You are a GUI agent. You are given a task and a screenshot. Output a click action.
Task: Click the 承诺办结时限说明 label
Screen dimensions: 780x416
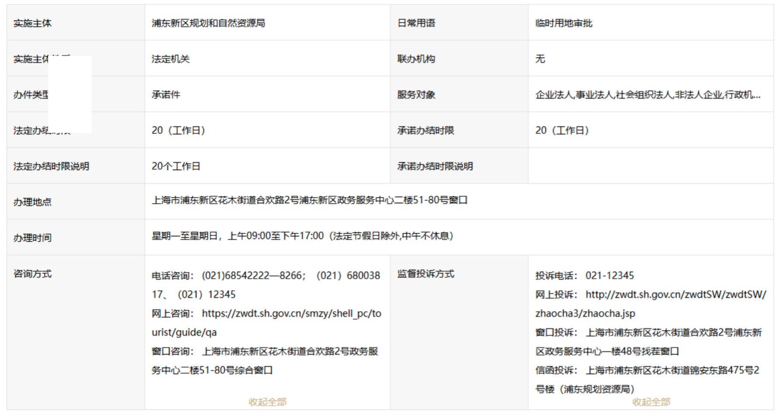(435, 166)
